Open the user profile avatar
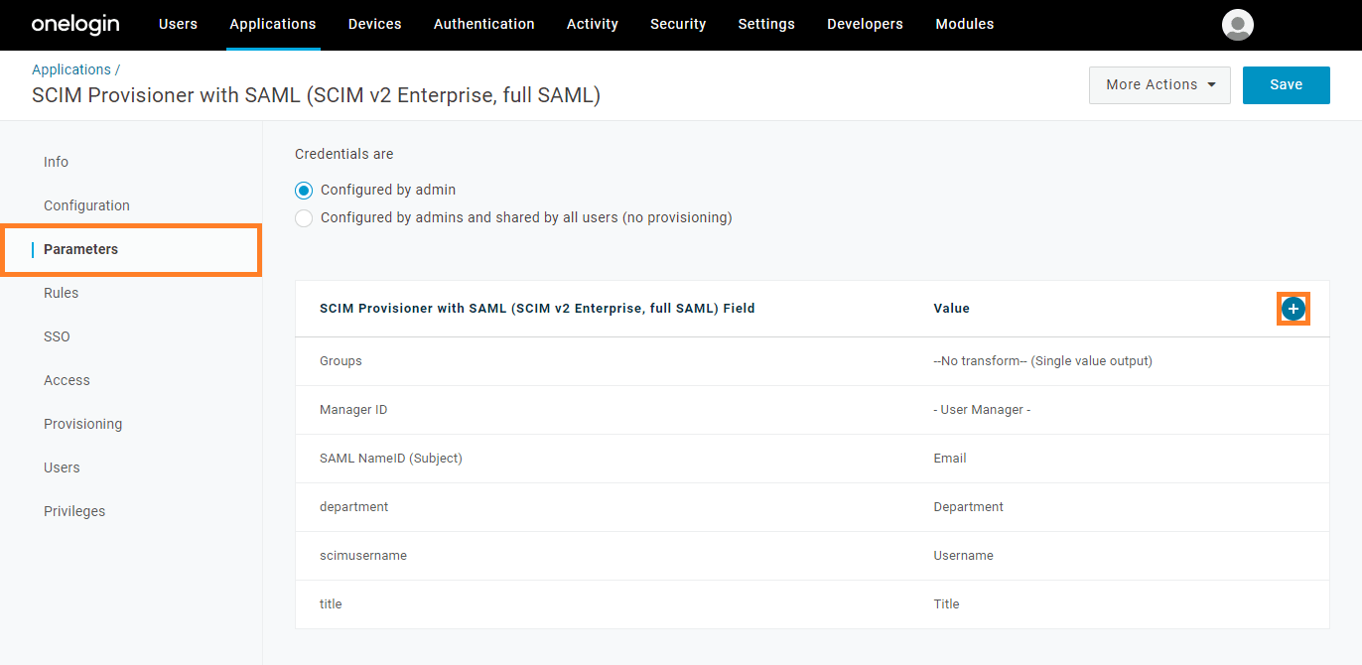 [1237, 25]
